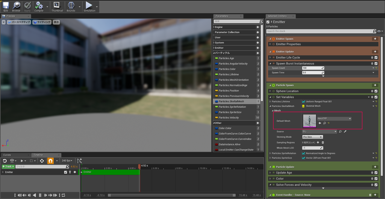
Task: Expand Sphere Location module
Action: click(270, 91)
